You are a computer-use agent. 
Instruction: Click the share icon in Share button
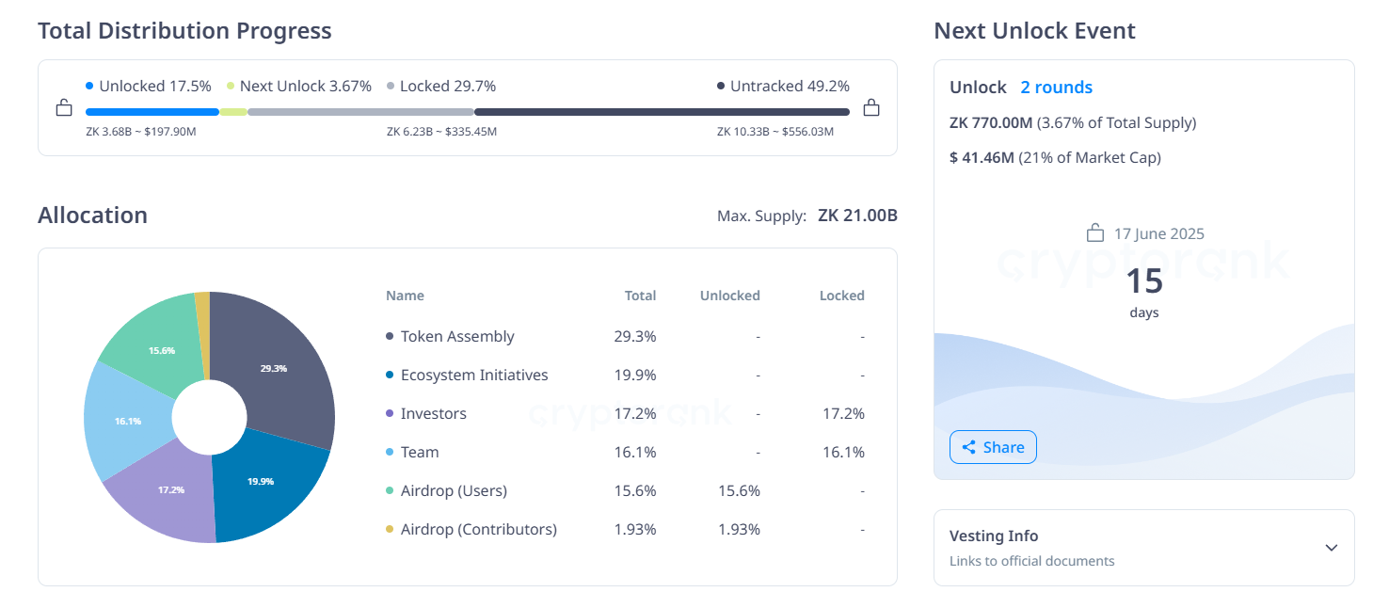(968, 447)
